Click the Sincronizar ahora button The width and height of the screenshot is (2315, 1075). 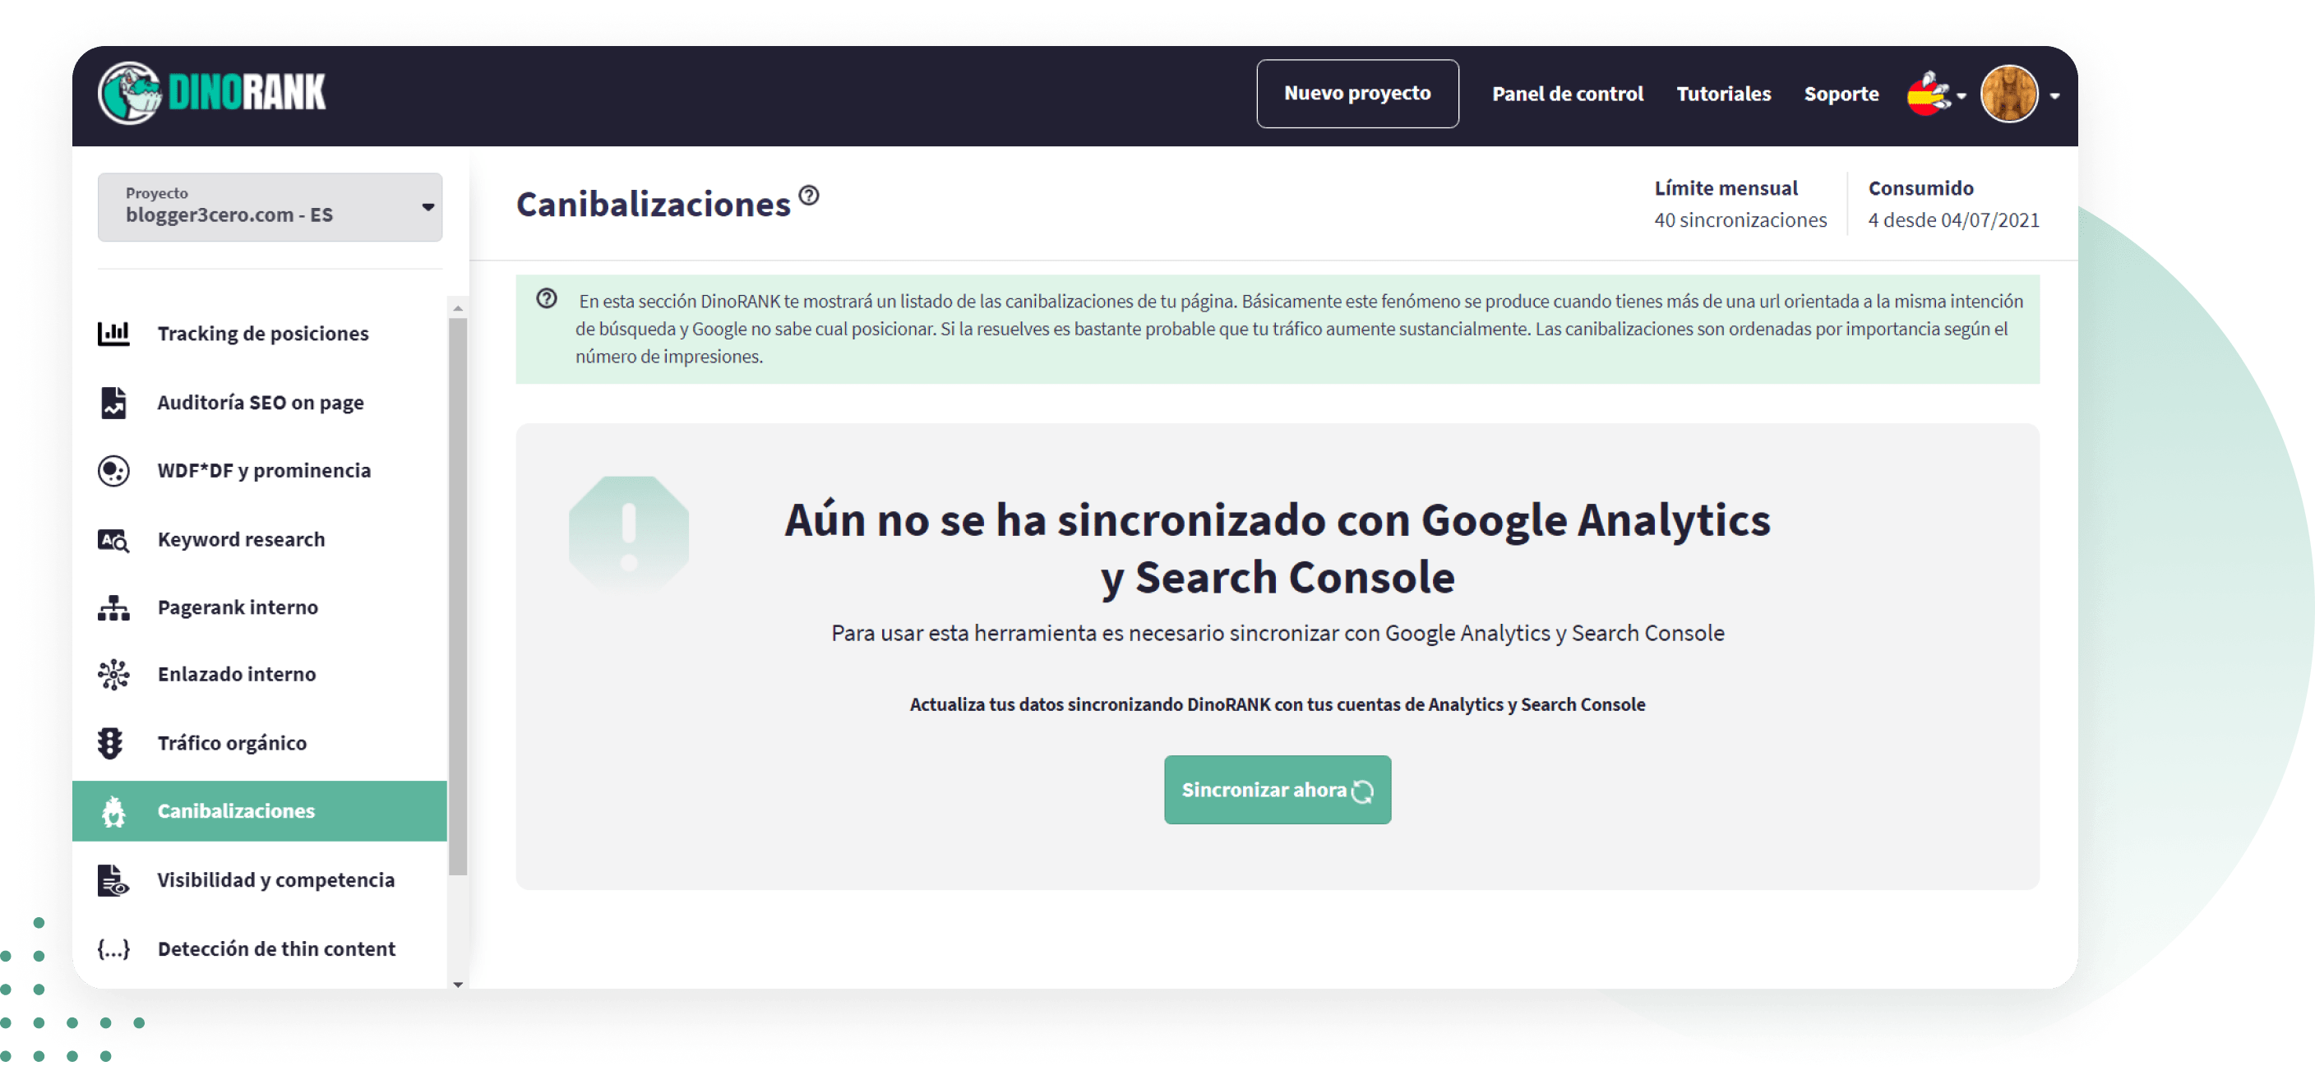(x=1277, y=791)
